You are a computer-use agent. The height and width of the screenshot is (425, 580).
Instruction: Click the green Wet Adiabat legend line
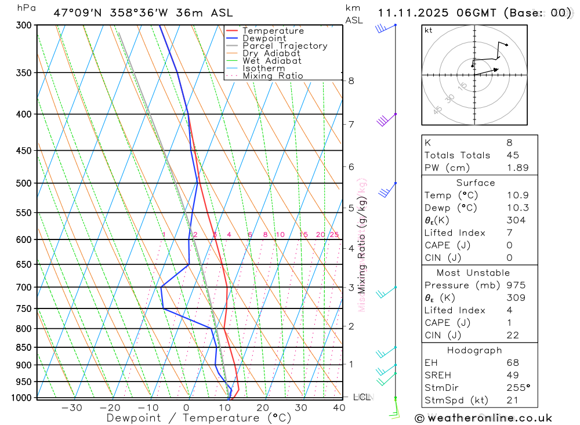point(231,61)
